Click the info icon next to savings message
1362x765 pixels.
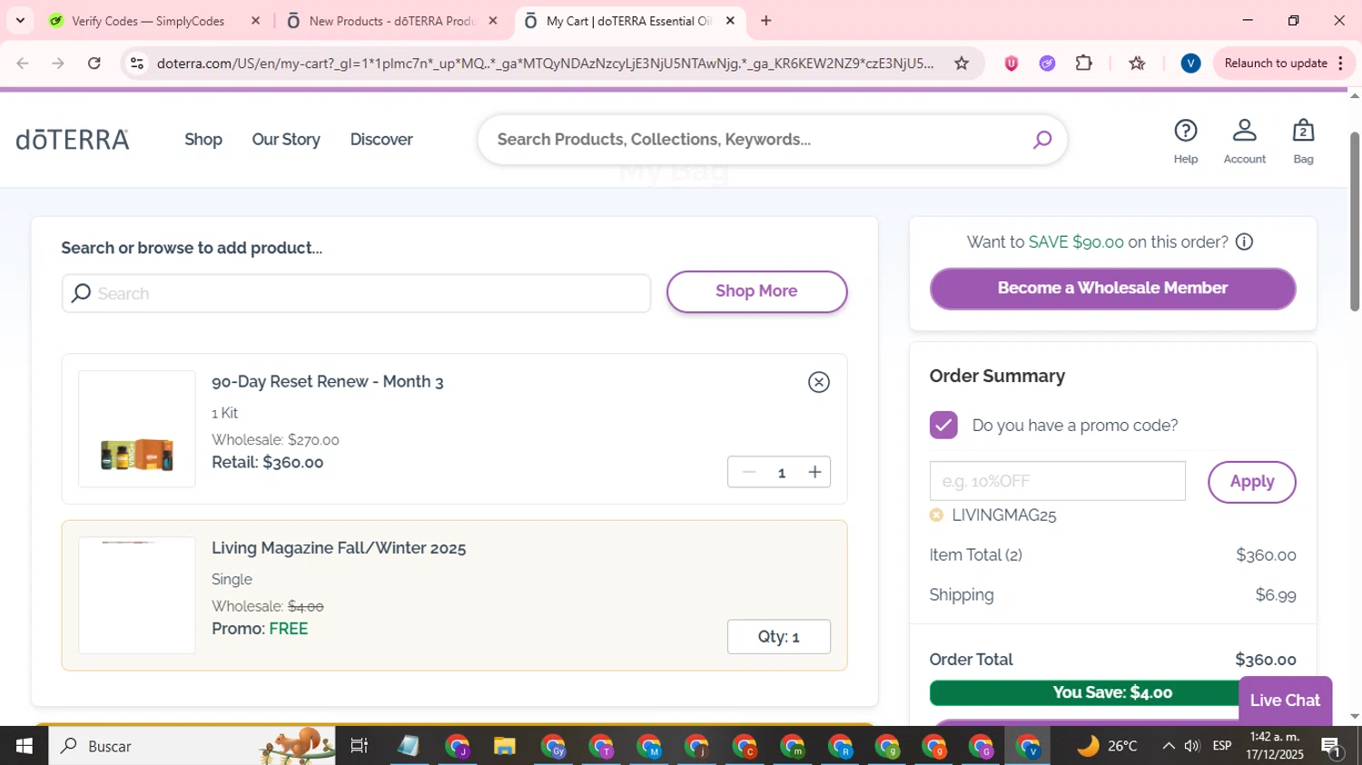coord(1244,242)
